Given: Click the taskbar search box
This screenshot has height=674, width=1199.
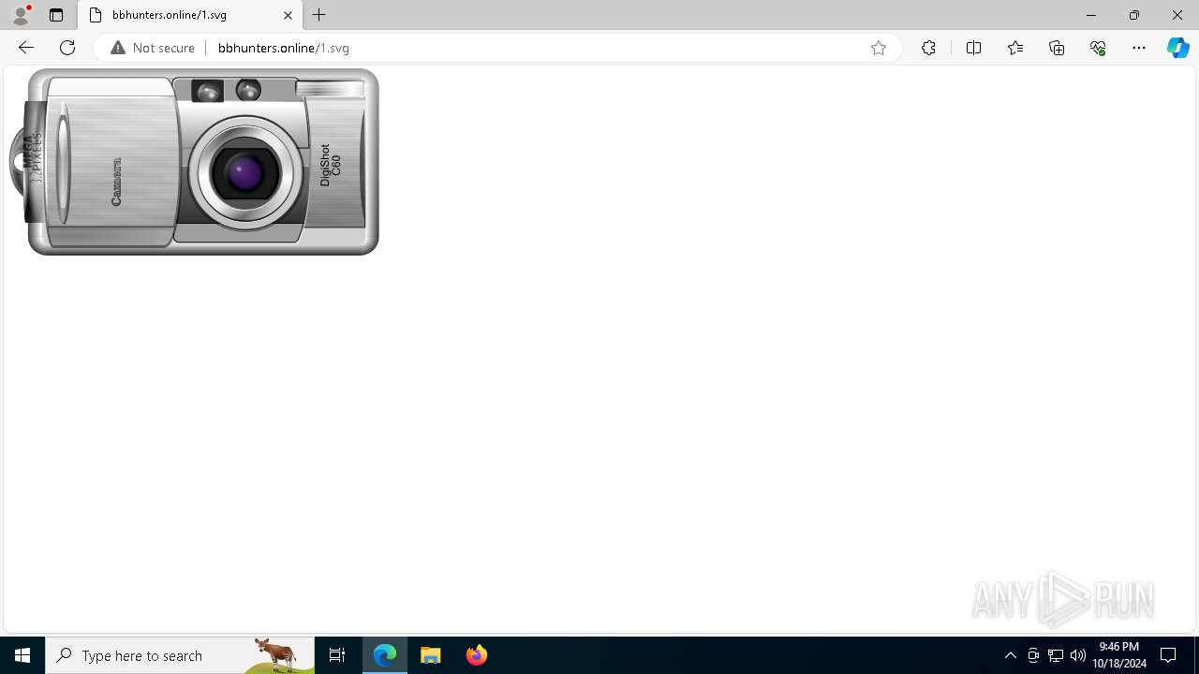Looking at the screenshot, I should tap(180, 655).
